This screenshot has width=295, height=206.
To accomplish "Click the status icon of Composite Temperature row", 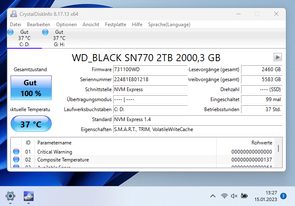I will tap(16, 159).
